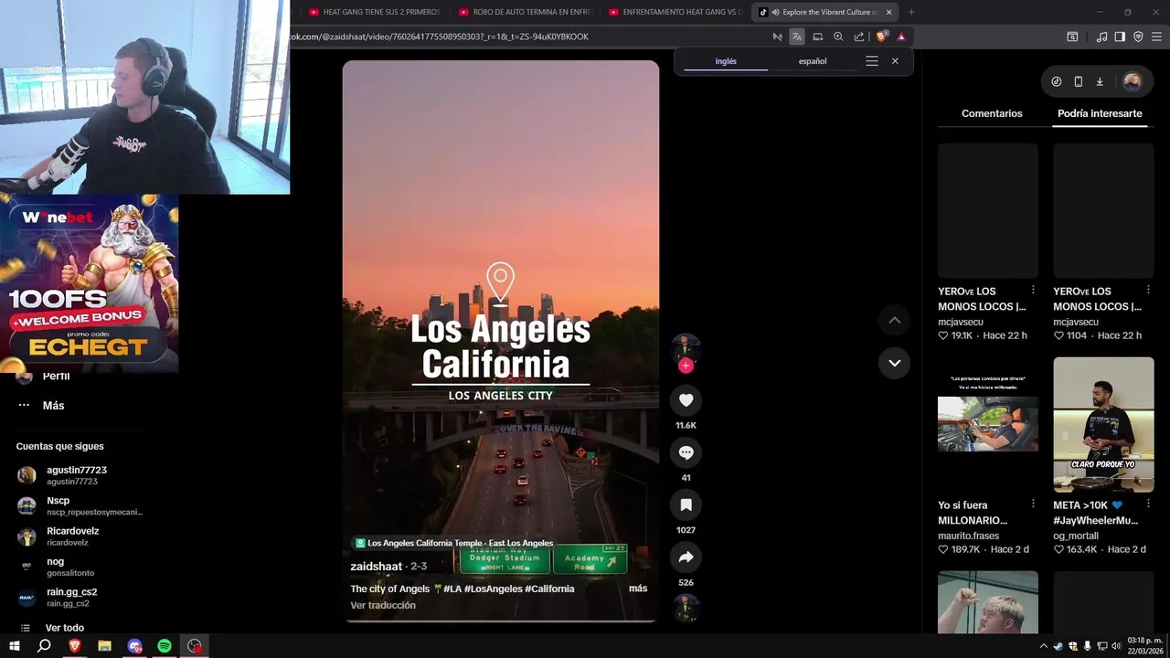
Task: Close the translate popup
Action: click(x=895, y=61)
